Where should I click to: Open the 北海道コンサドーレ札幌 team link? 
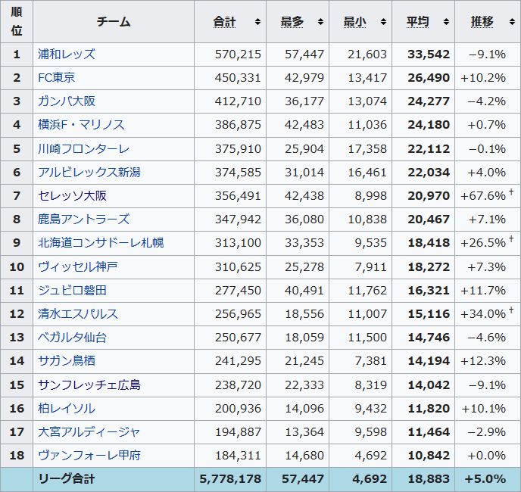click(101, 243)
